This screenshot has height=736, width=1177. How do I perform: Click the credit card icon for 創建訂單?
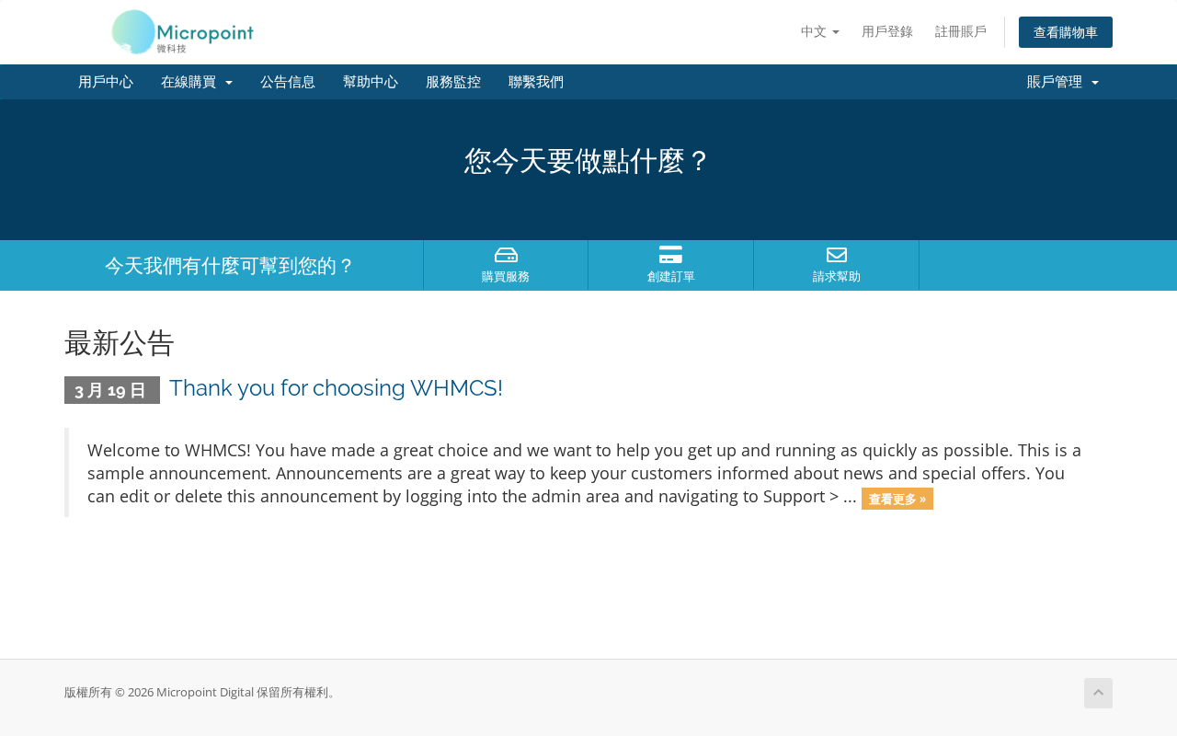click(x=671, y=255)
